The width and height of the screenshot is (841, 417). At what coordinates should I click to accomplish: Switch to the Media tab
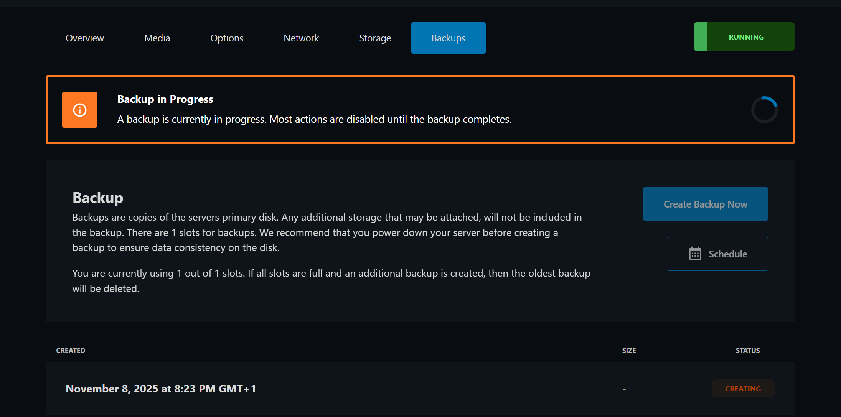point(157,38)
